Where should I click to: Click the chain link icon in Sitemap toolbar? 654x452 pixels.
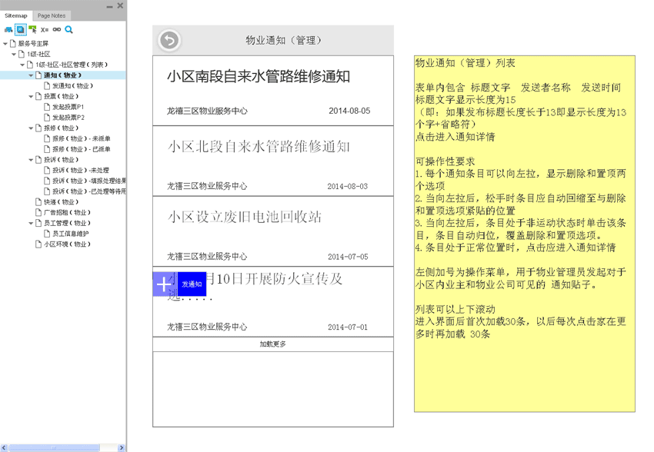coord(56,30)
